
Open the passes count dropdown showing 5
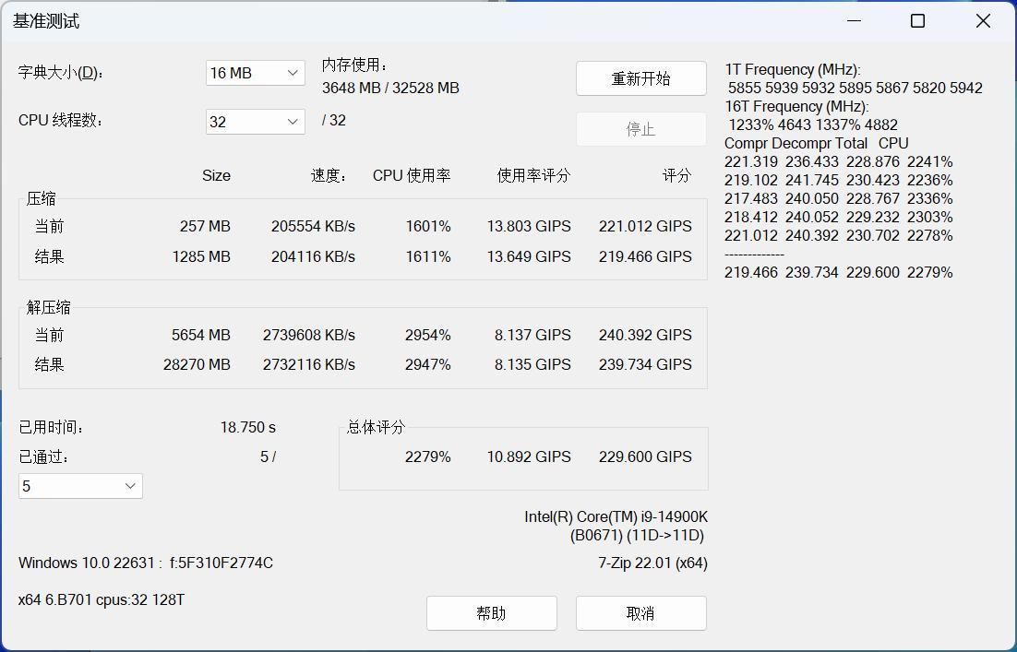pyautogui.click(x=80, y=486)
